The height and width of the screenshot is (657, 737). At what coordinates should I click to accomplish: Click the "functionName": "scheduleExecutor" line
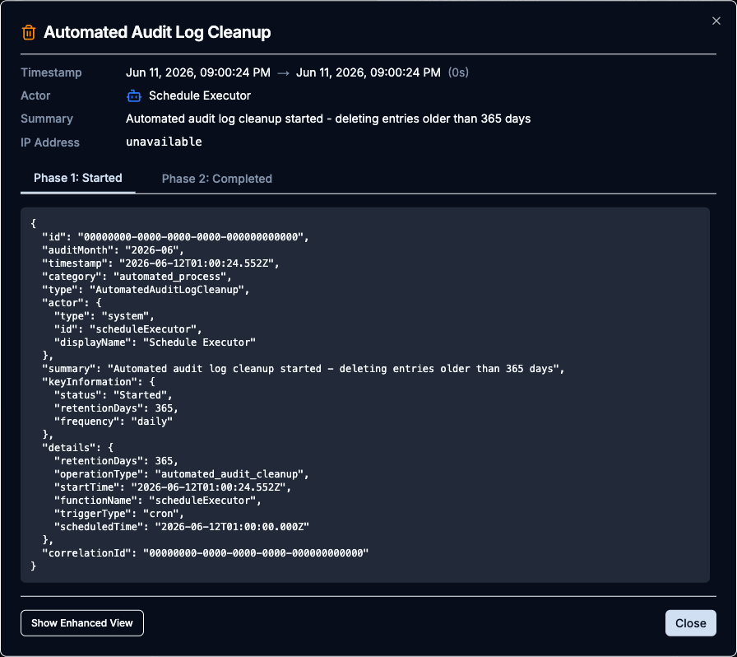157,501
